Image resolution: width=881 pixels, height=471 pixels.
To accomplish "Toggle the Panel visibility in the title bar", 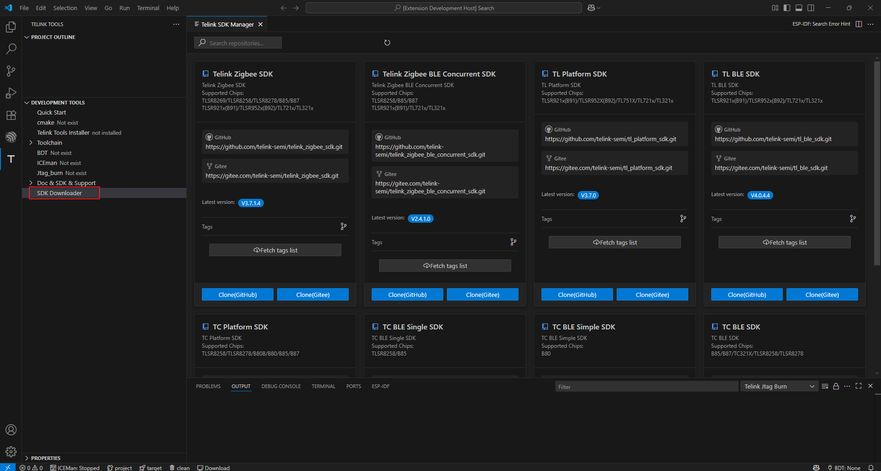I will [x=799, y=8].
